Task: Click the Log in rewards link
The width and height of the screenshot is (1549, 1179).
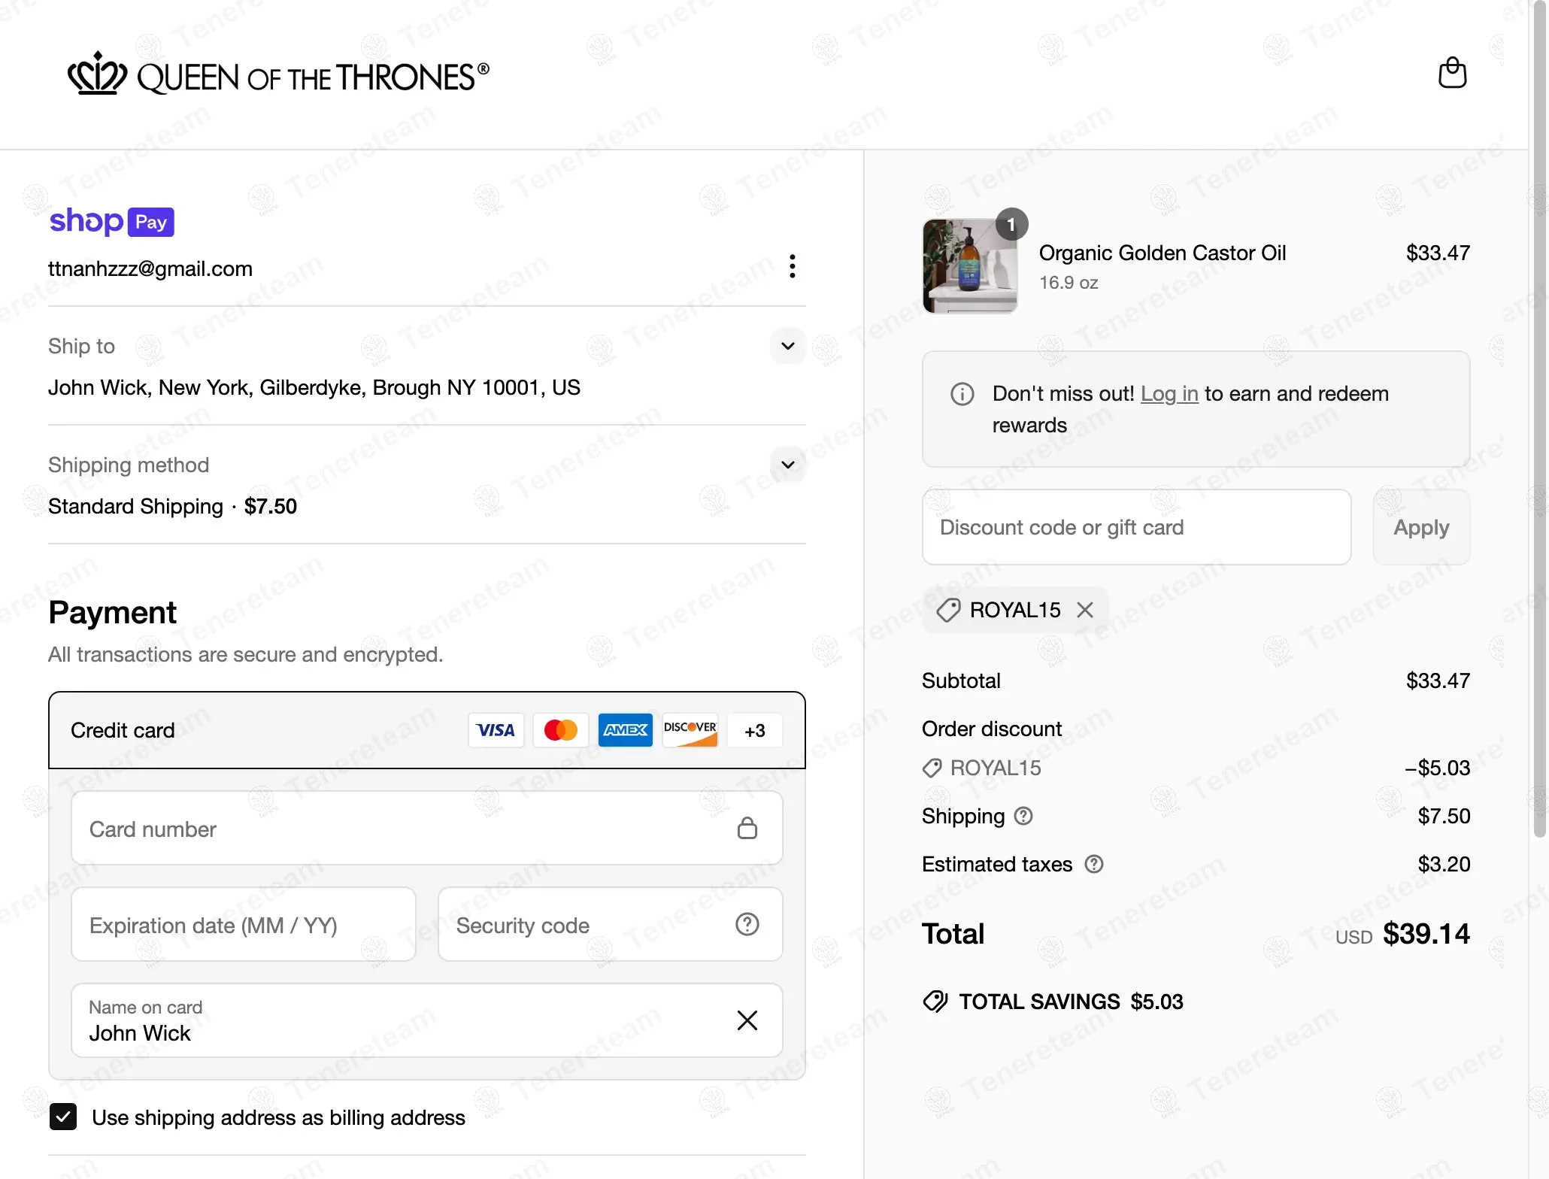Action: tap(1169, 393)
